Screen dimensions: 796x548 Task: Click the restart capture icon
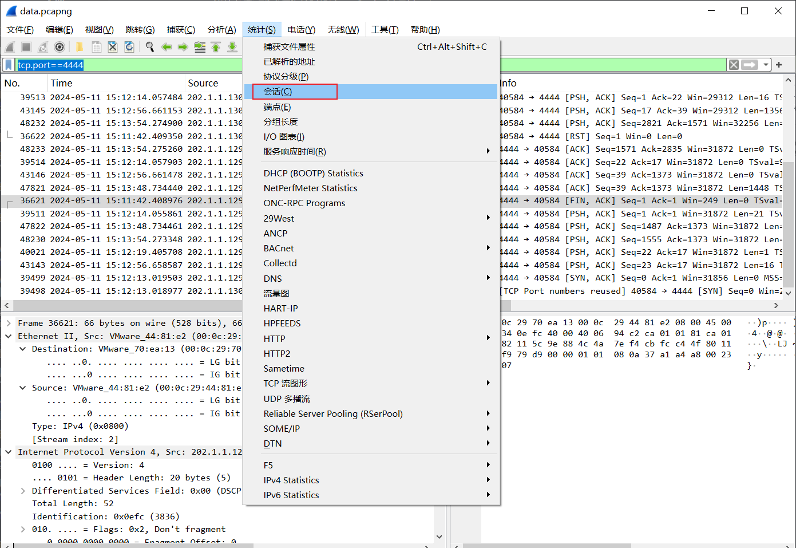click(x=43, y=47)
